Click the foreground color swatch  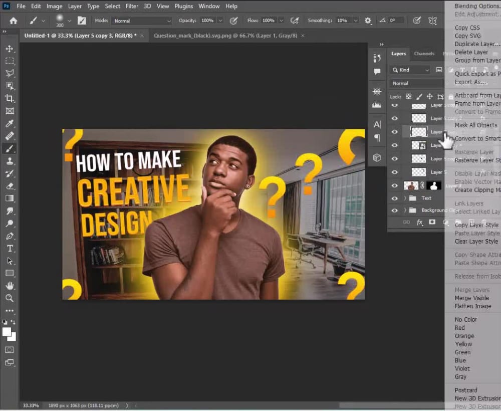click(7, 332)
